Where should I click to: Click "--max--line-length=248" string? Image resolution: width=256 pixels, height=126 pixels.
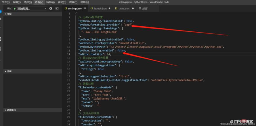coord(100,32)
